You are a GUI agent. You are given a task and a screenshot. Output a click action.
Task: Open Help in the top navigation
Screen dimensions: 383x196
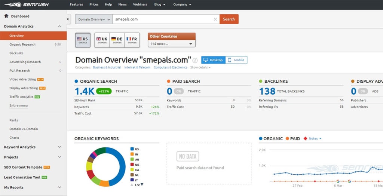108,4
